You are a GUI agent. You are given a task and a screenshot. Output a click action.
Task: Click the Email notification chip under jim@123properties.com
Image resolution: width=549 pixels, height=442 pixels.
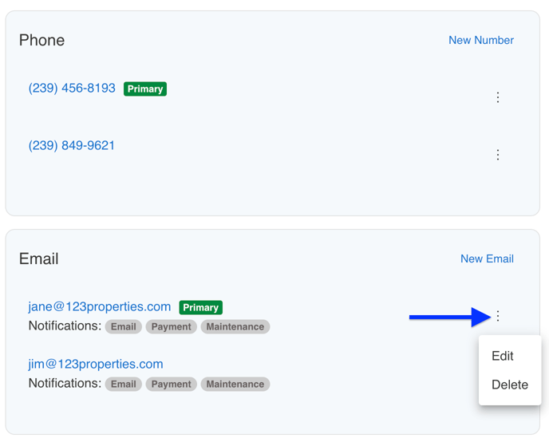123,385
